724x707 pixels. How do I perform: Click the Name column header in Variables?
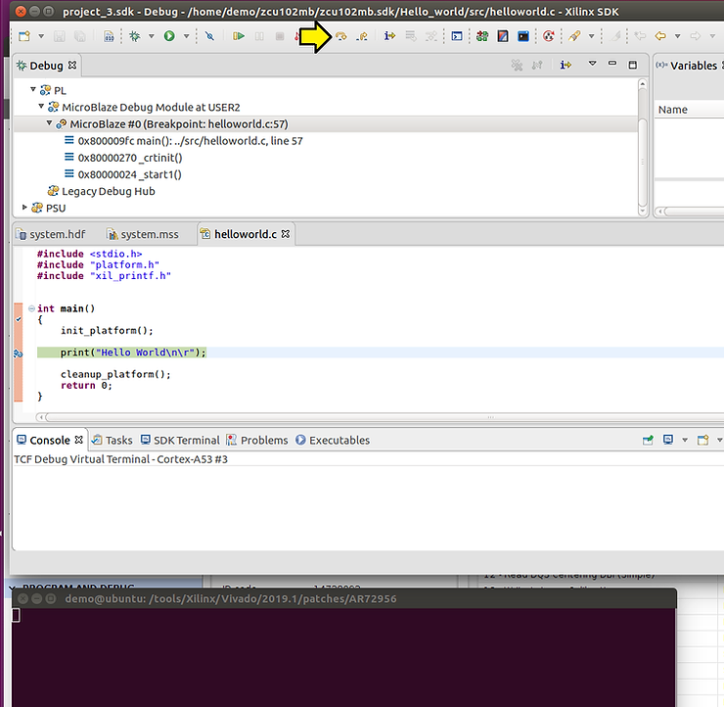pyautogui.click(x=673, y=110)
